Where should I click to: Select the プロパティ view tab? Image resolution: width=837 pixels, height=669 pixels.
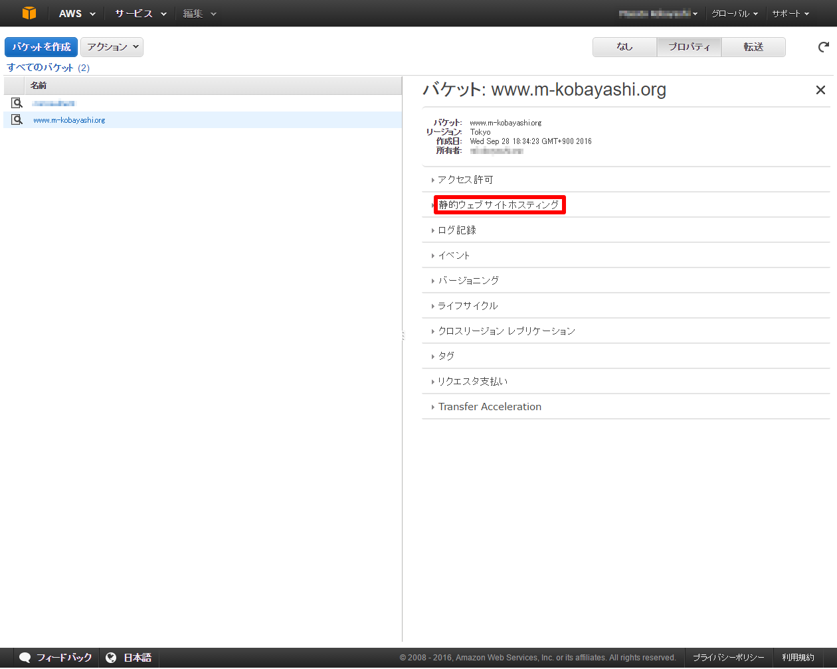(689, 46)
